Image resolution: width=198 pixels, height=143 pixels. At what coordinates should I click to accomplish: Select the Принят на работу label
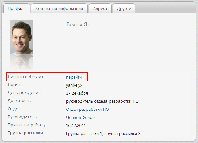(x=26, y=125)
